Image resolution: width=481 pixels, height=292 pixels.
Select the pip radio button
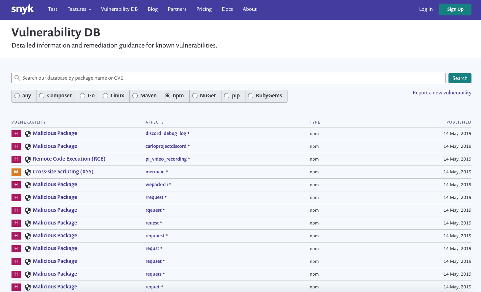point(227,96)
